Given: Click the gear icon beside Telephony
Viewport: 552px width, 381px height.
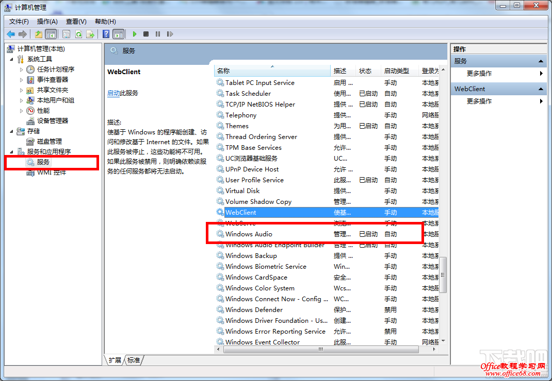Looking at the screenshot, I should click(x=220, y=115).
